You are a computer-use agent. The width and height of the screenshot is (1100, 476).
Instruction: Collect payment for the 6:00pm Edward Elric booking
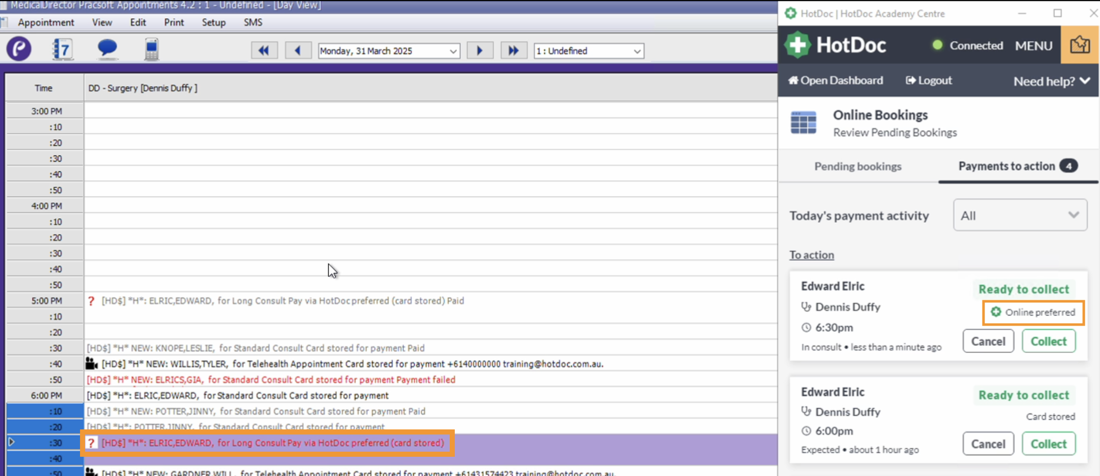1048,444
